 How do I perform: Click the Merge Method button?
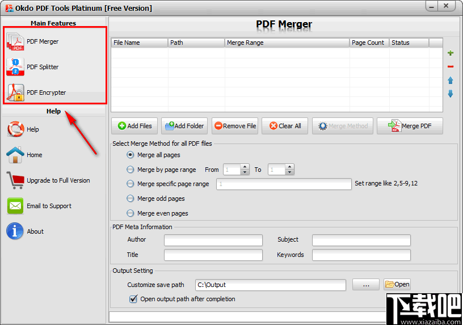[343, 126]
